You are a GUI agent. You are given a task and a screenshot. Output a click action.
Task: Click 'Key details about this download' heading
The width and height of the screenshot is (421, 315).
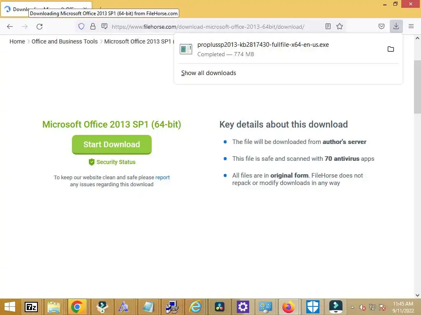284,125
